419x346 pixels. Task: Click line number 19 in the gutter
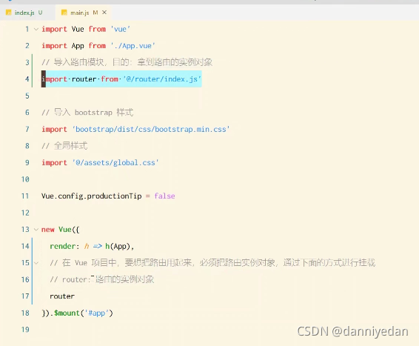pos(25,330)
